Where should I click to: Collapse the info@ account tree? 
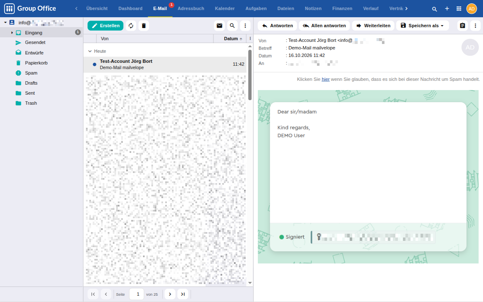(5, 23)
